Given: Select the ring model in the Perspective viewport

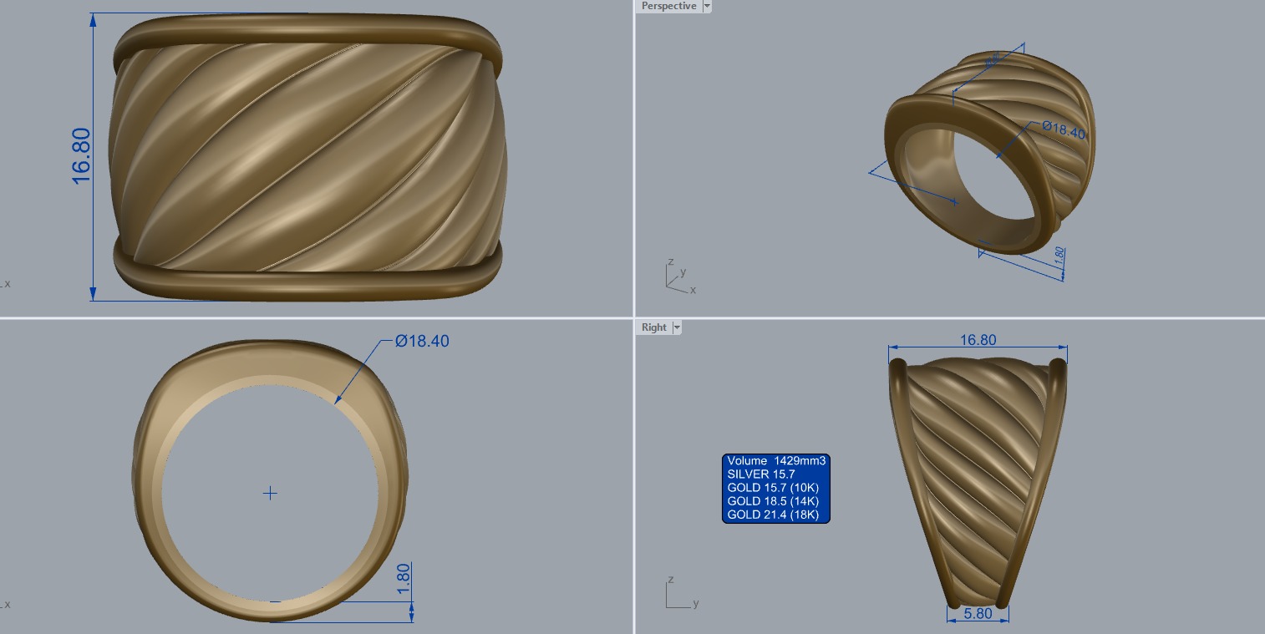Looking at the screenshot, I should [x=990, y=155].
